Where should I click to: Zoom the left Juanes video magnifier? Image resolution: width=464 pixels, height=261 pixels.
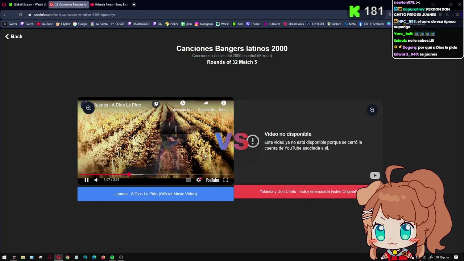[88, 108]
